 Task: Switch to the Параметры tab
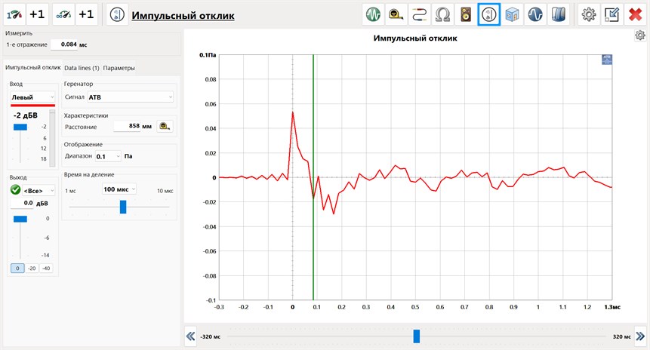point(119,68)
